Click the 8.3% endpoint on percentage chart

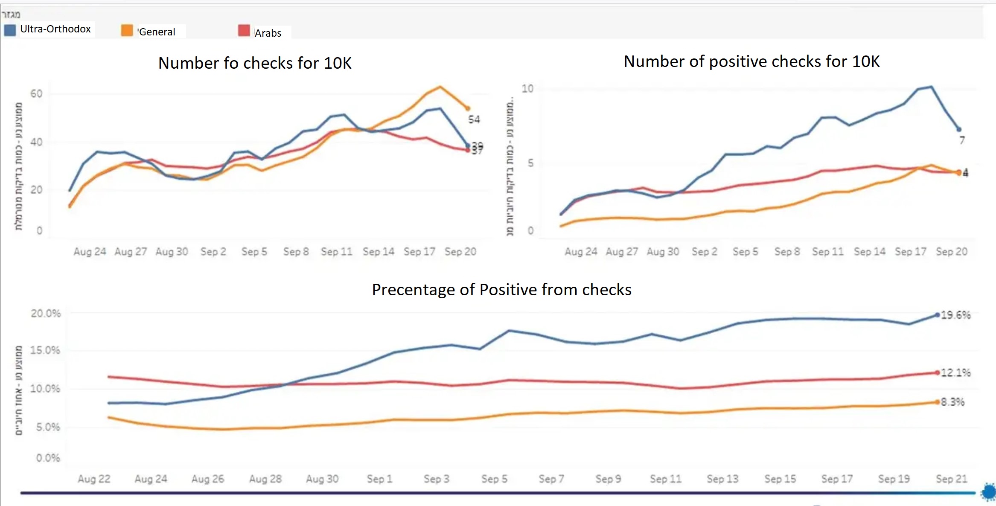tap(937, 402)
